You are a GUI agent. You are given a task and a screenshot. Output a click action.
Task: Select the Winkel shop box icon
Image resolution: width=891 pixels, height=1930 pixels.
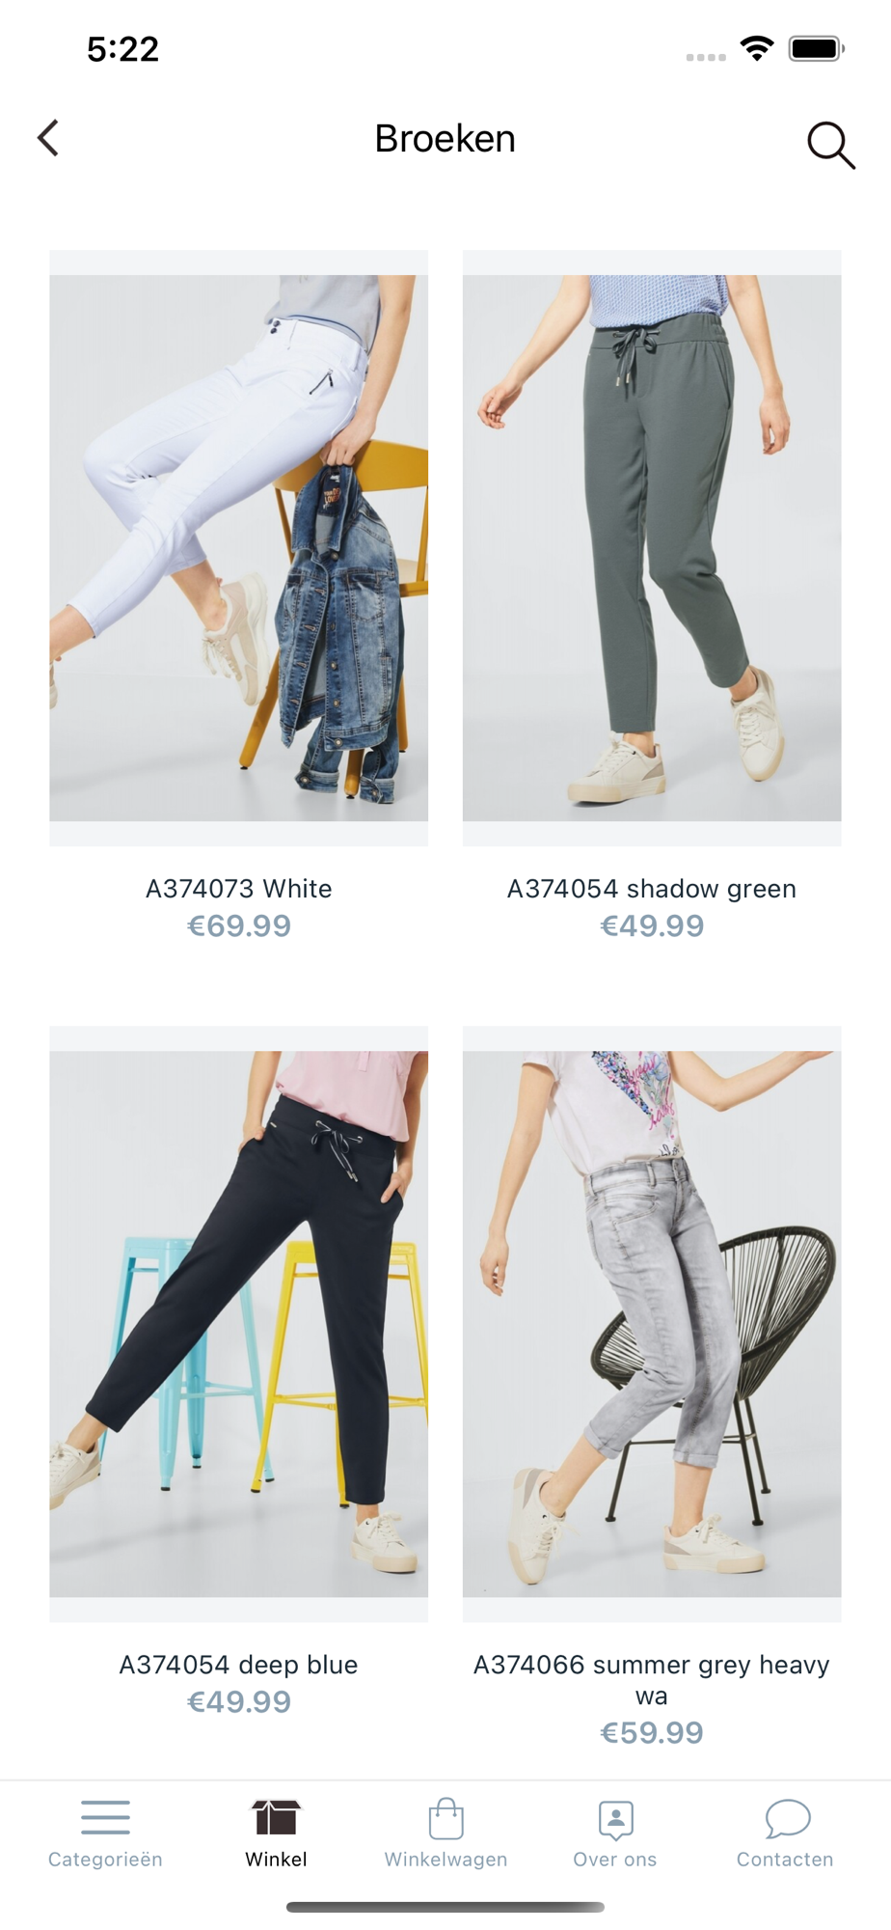pos(276,1817)
